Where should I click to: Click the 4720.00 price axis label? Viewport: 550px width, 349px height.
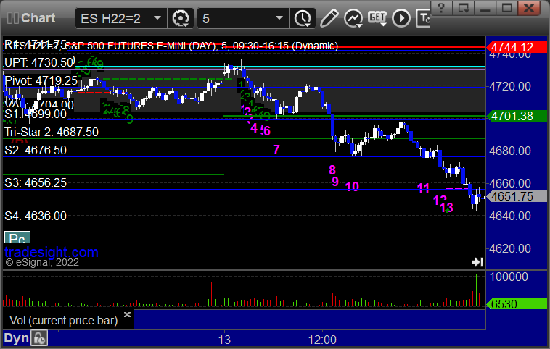pyautogui.click(x=510, y=86)
